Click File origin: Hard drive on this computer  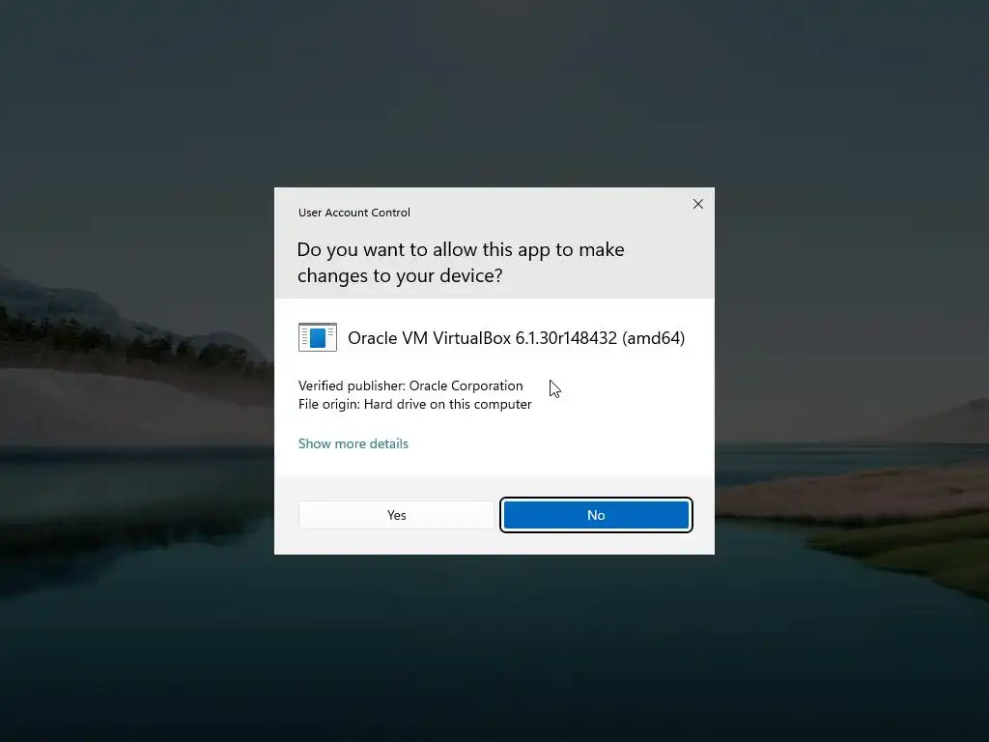415,404
